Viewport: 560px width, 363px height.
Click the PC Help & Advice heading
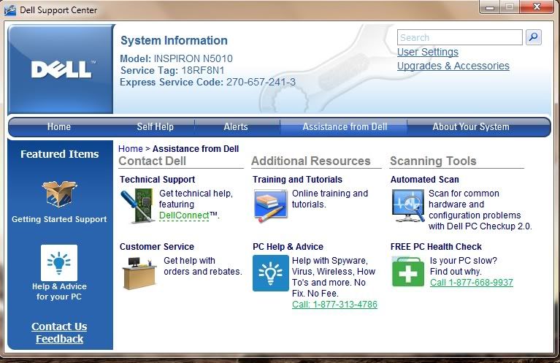tap(288, 247)
